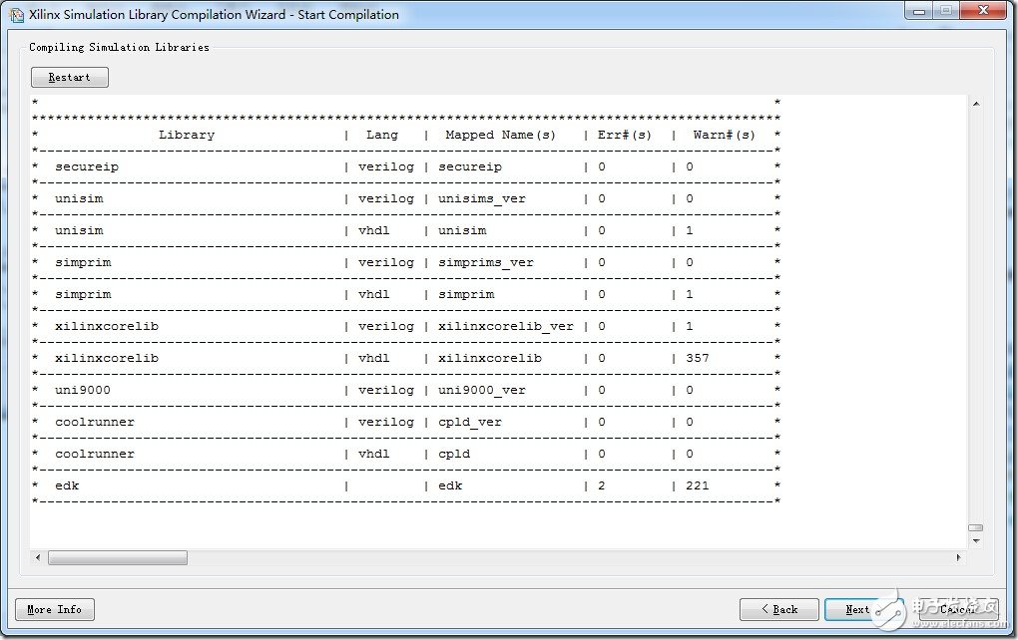This screenshot has width=1018, height=640.
Task: Minimize the compilation wizard window
Action: [919, 11]
